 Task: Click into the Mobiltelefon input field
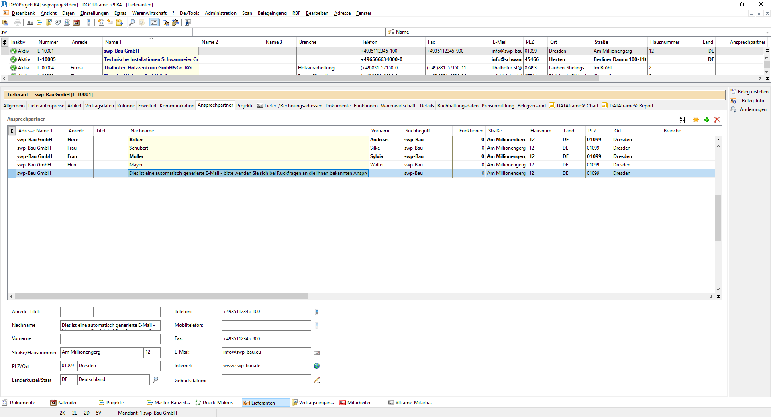pyautogui.click(x=266, y=326)
